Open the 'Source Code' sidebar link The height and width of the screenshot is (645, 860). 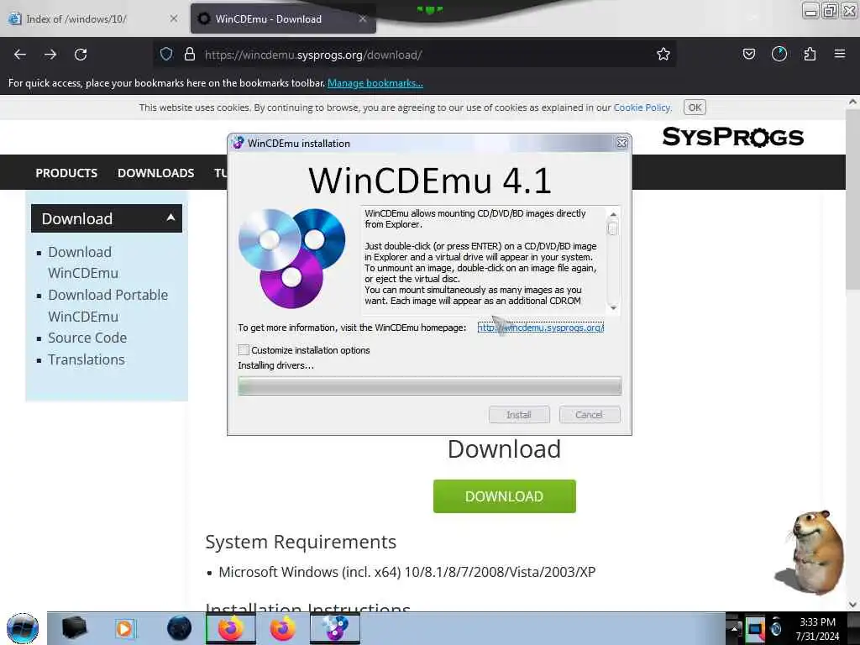pos(87,338)
